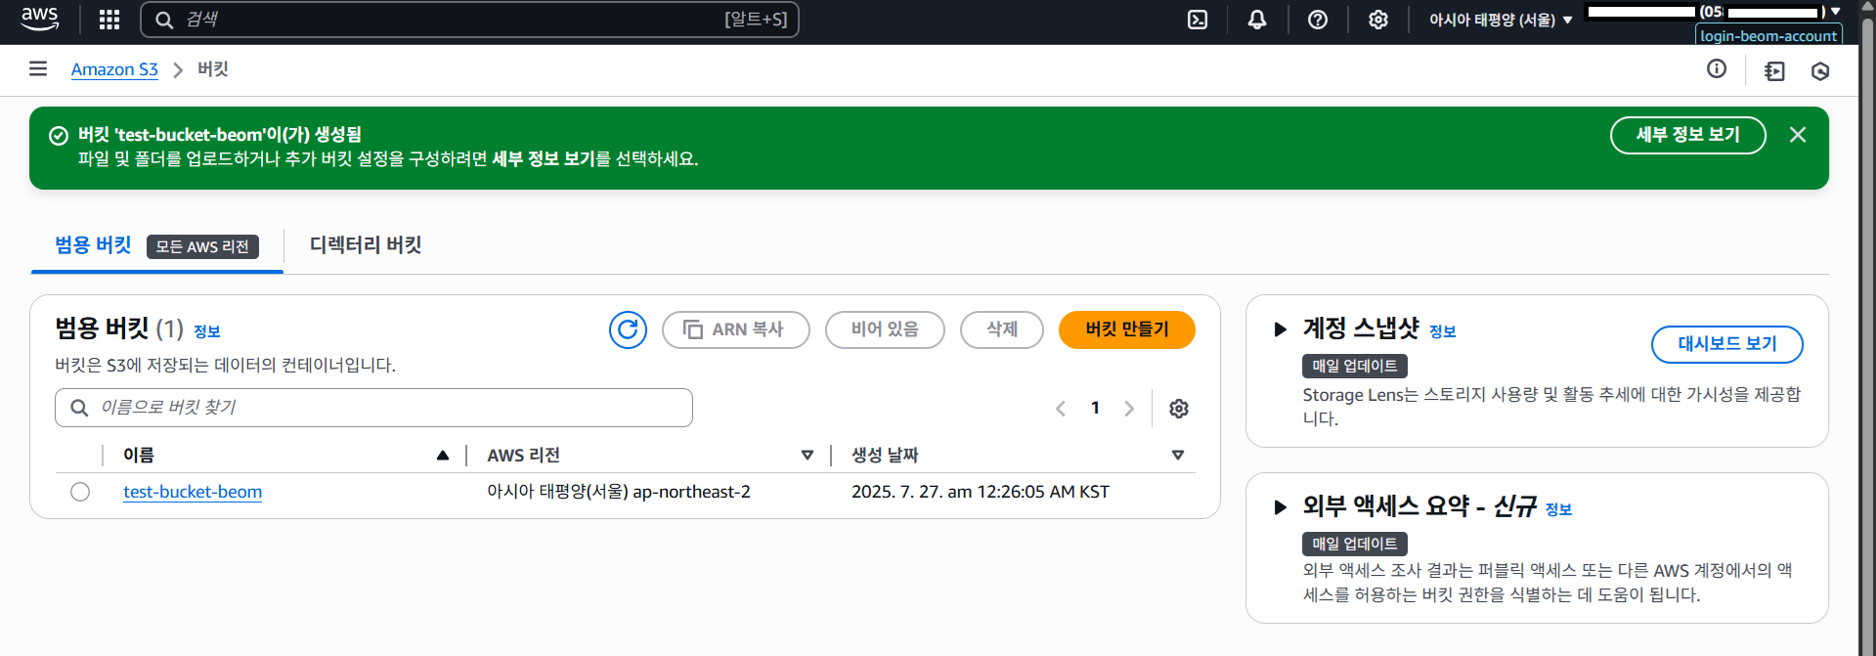Screen dimensions: 1876x656
Task: Toggle the hamburger navigation menu
Action: pyautogui.click(x=38, y=68)
